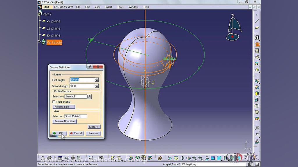Expand the More options in Groove Definition

click(x=94, y=127)
